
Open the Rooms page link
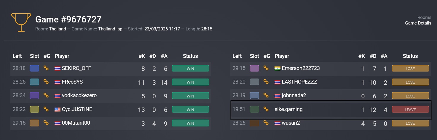point(424,17)
